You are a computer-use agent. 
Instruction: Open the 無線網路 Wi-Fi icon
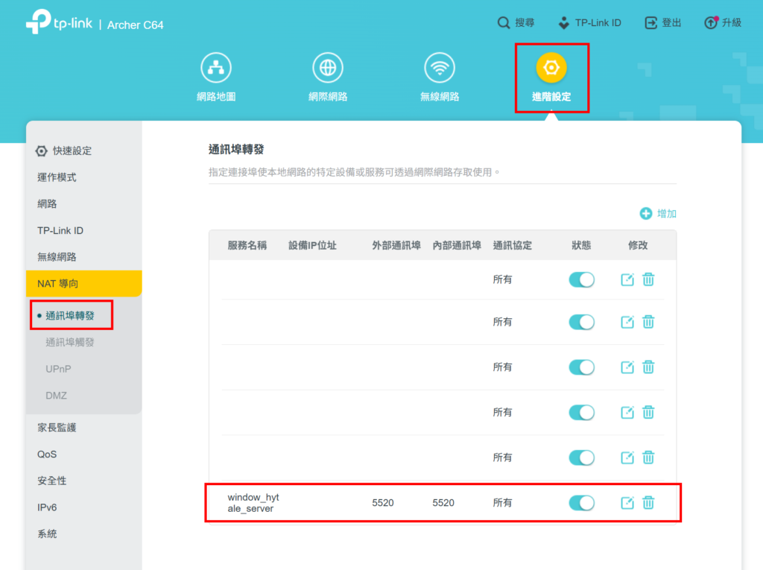tap(440, 69)
